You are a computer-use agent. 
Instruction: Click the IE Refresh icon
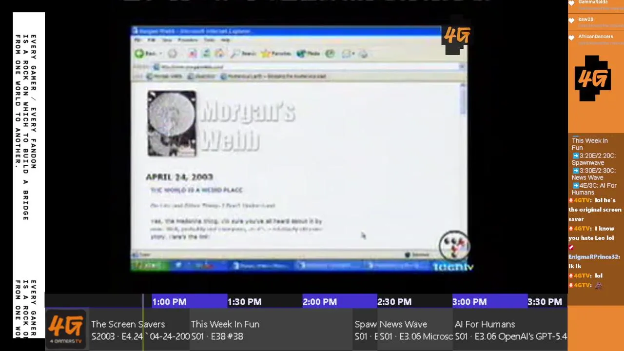pyautogui.click(x=206, y=54)
